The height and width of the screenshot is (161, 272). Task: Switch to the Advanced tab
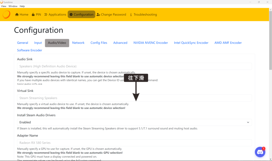click(120, 43)
